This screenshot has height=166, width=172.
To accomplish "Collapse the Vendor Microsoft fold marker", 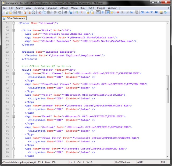I will (13, 23).
